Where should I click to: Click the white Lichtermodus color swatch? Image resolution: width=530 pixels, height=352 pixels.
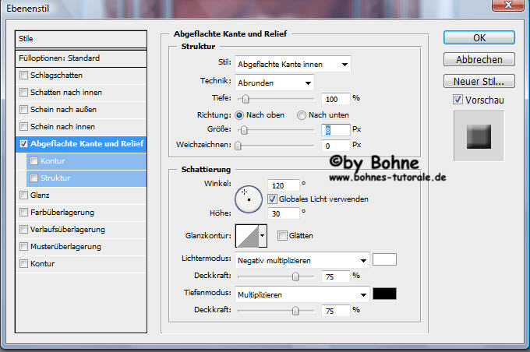pyautogui.click(x=385, y=259)
